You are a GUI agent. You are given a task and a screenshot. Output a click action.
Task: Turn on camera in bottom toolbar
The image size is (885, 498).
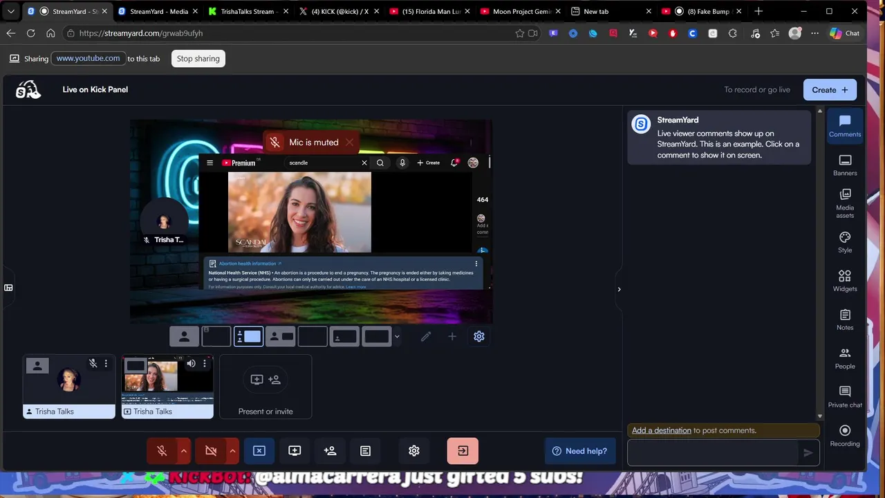(211, 451)
